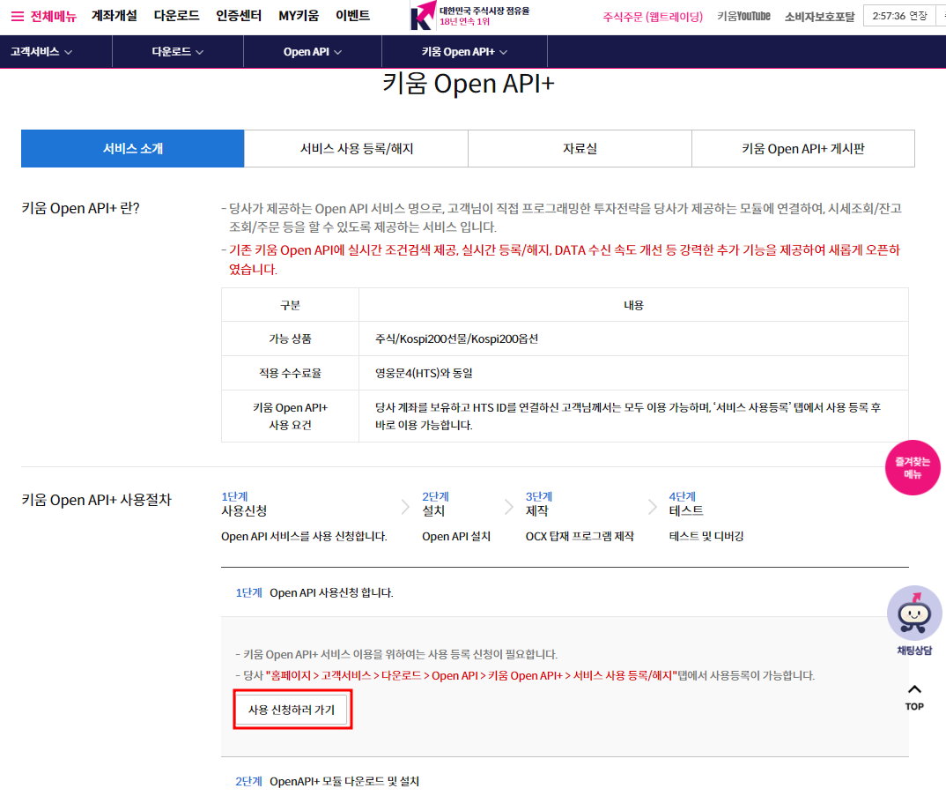Click 키움 Open API+ 란? heading
Image resolution: width=946 pixels, height=796 pixels.
tap(81, 208)
